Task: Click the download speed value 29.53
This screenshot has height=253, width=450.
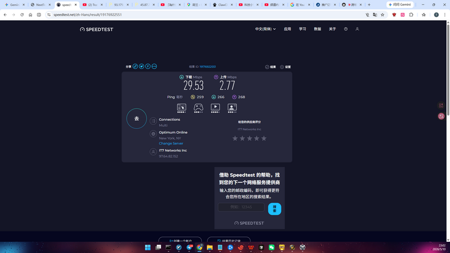Action: tap(193, 85)
